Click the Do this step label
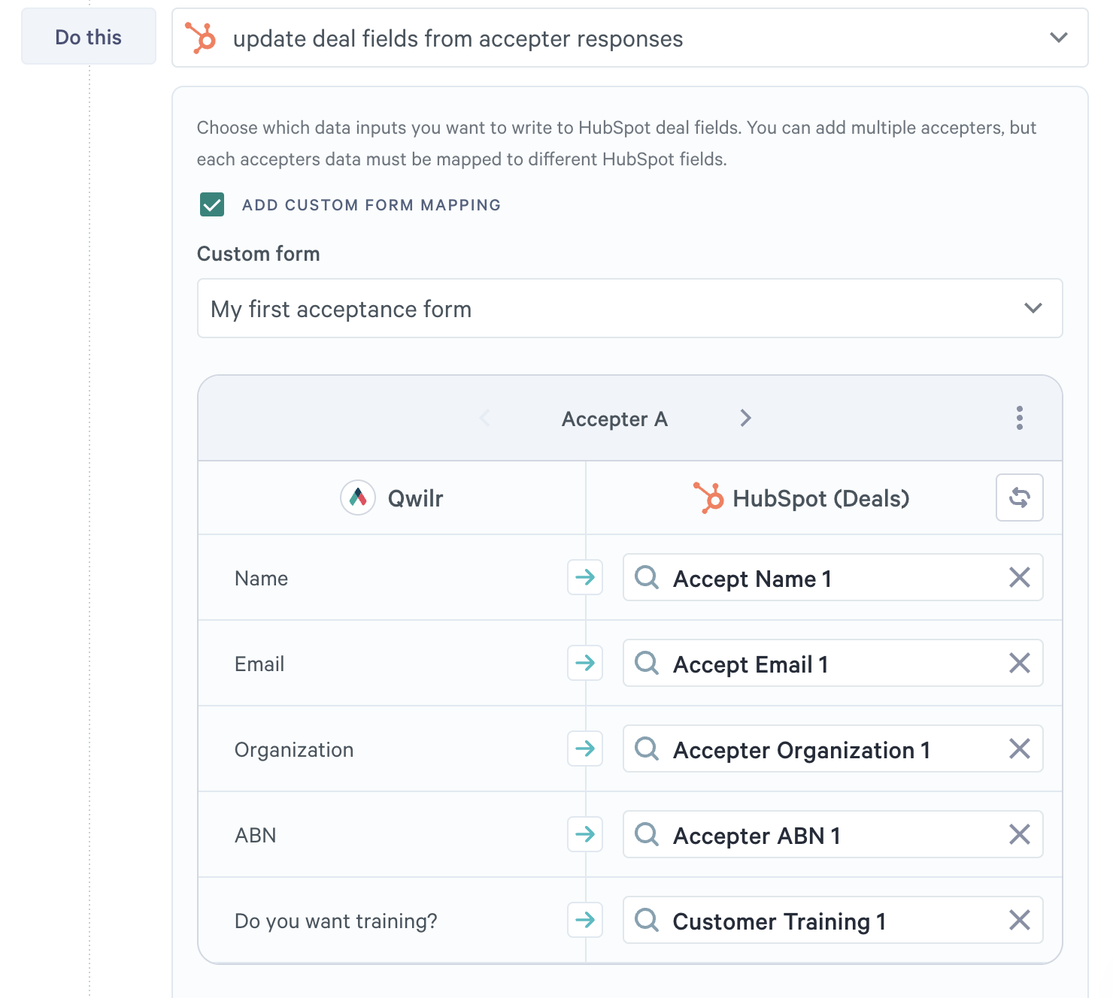Image resolution: width=1113 pixels, height=998 pixels. pos(89,37)
